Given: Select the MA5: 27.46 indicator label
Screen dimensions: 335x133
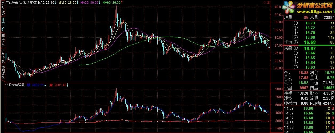Looking at the screenshot, I should pyautogui.click(x=46, y=2).
